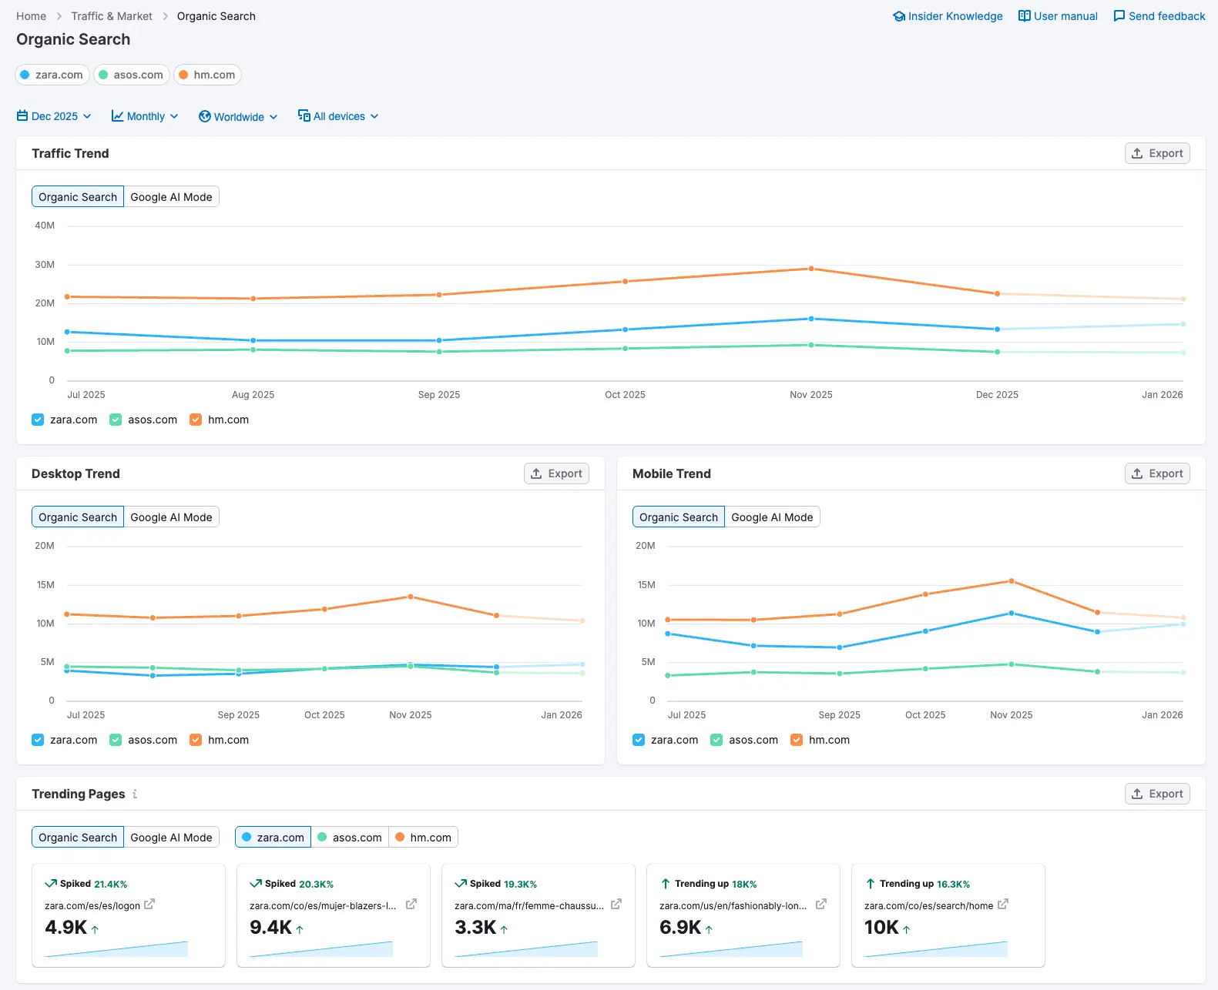The image size is (1218, 990).
Task: Click the Insider Knowledge graduation cap icon
Action: coord(898,16)
